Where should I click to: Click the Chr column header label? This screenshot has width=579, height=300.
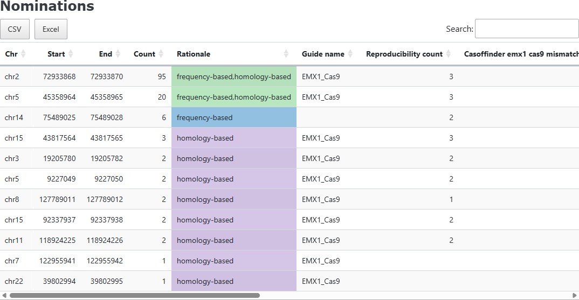click(11, 54)
